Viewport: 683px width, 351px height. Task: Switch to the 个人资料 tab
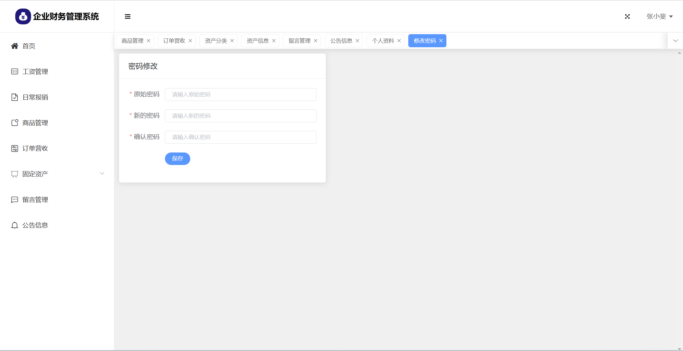383,41
